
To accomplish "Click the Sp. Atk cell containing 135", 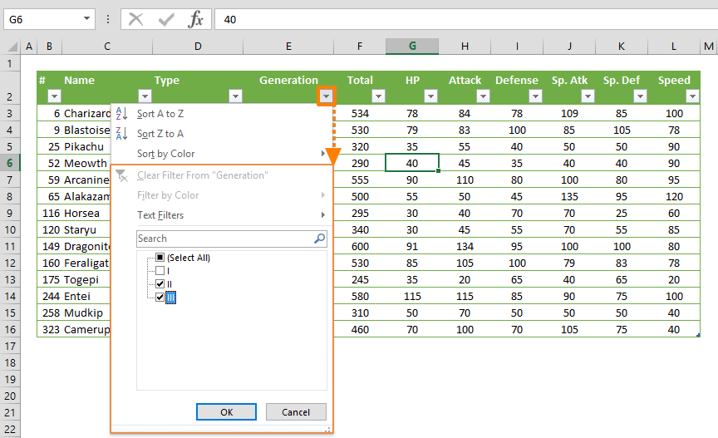I will pyautogui.click(x=569, y=196).
